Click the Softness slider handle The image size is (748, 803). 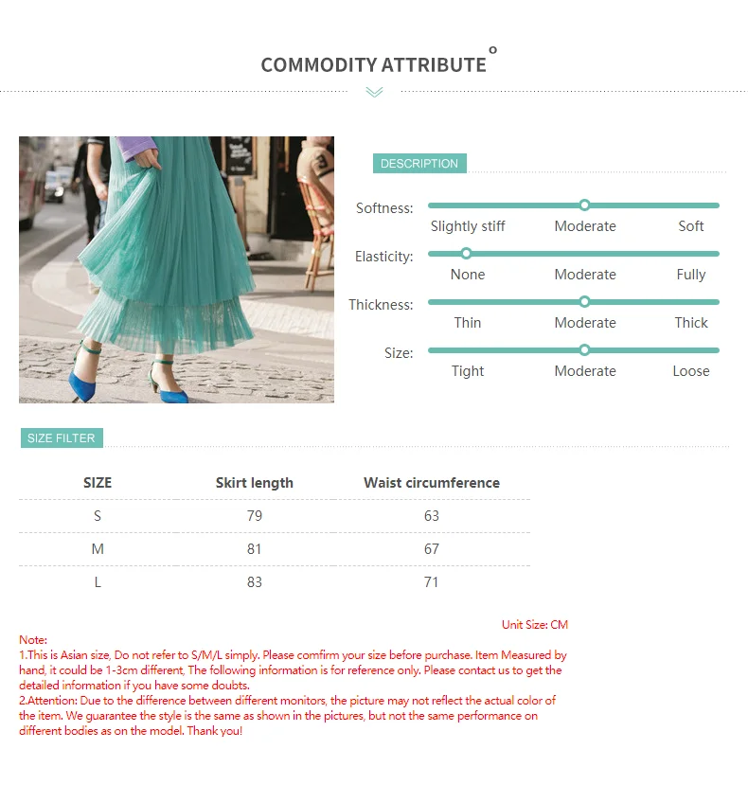tap(584, 205)
